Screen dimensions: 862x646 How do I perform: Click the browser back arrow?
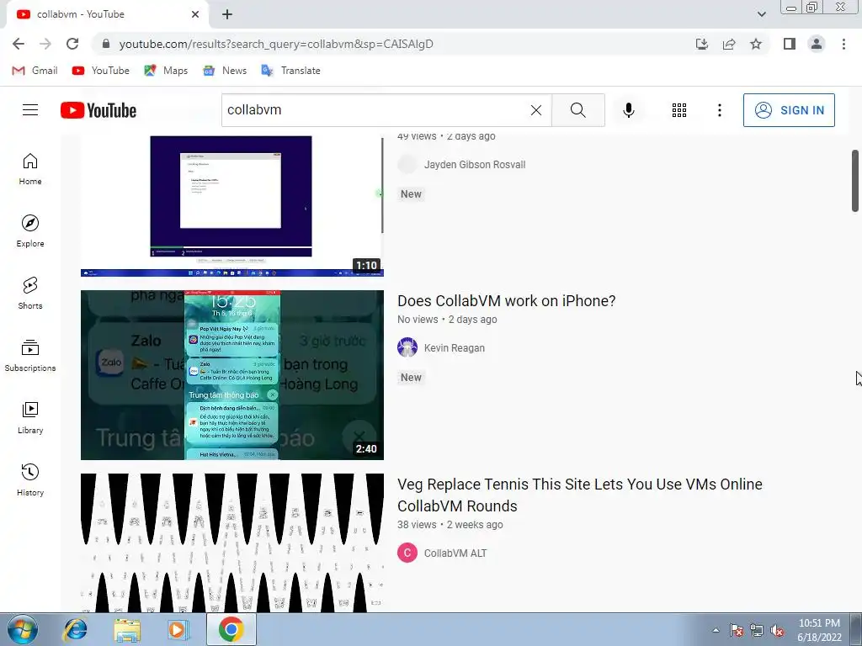(x=19, y=44)
